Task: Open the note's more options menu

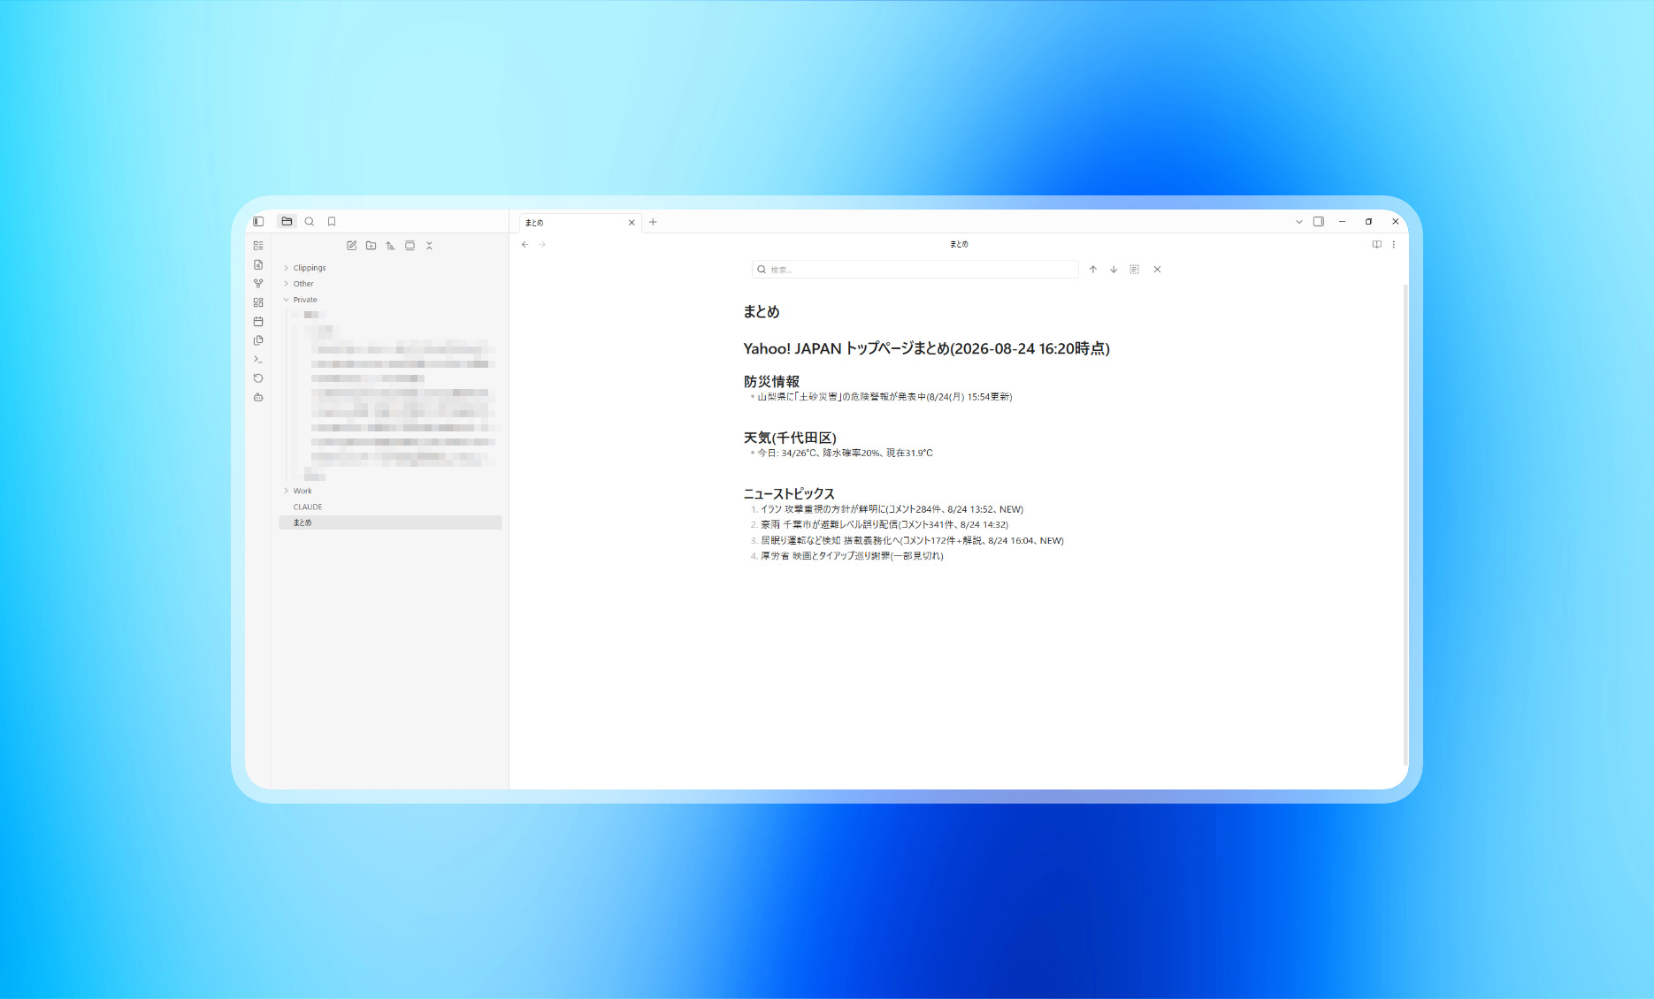Action: pyautogui.click(x=1394, y=245)
